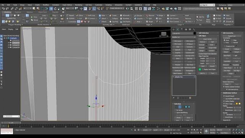Open the Create command panel tab

coord(173,30)
